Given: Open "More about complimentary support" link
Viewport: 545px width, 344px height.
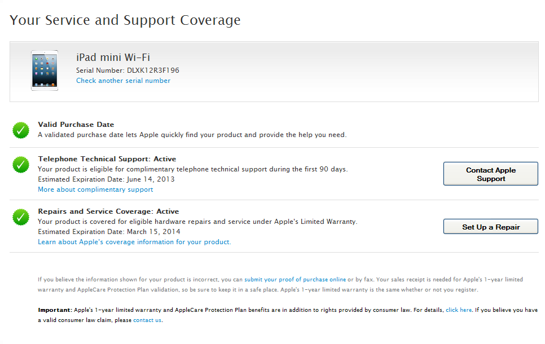Looking at the screenshot, I should pyautogui.click(x=95, y=189).
